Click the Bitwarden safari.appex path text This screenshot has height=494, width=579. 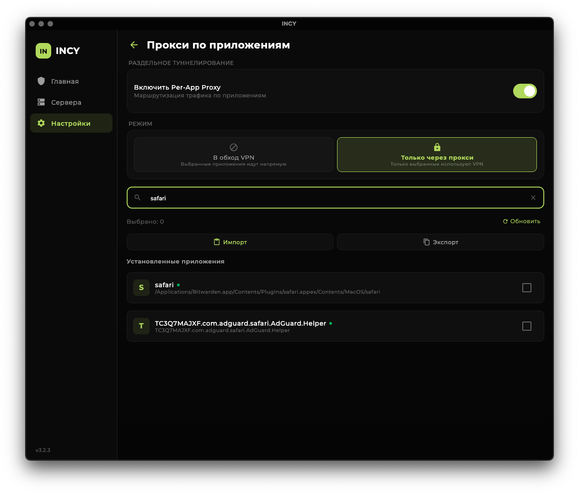click(268, 292)
